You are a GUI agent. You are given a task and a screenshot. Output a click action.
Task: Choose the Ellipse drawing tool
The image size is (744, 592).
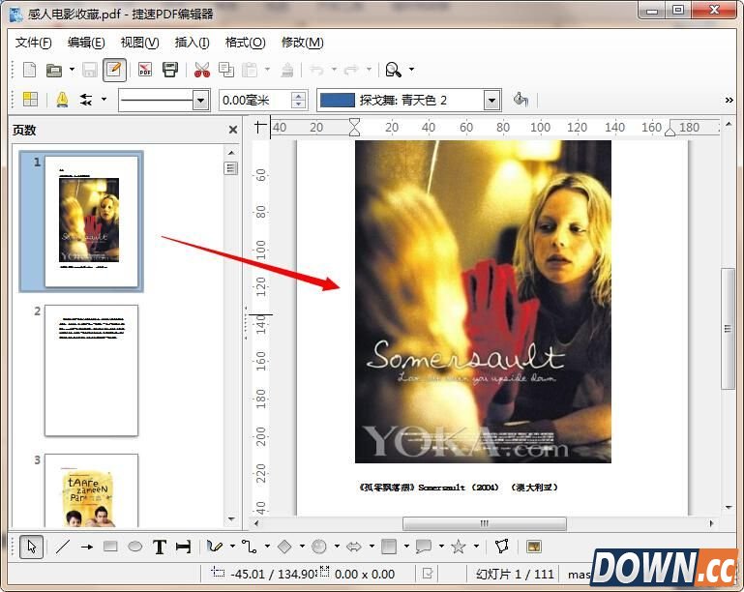(134, 547)
